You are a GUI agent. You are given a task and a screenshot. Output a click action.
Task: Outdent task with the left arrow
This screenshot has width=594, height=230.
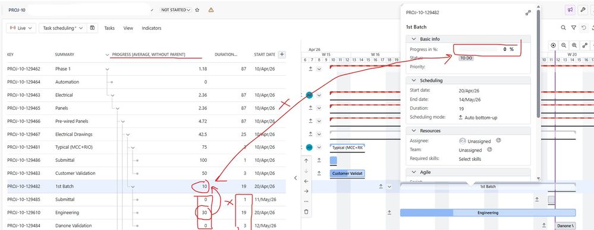point(306,181)
